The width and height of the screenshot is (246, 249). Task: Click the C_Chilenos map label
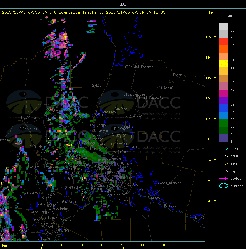[x=28, y=129]
